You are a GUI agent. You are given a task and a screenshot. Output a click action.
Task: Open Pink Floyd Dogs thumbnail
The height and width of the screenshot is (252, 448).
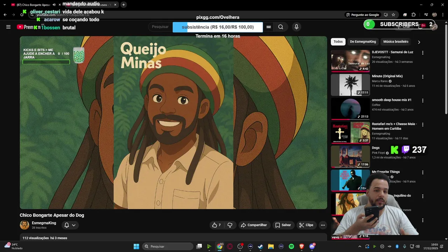click(x=350, y=156)
